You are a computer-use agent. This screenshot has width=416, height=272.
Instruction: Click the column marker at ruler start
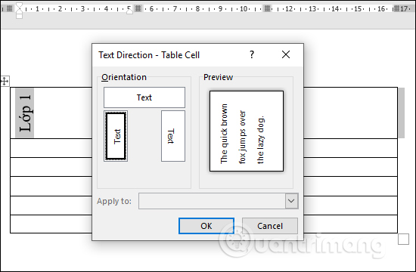coord(9,8)
